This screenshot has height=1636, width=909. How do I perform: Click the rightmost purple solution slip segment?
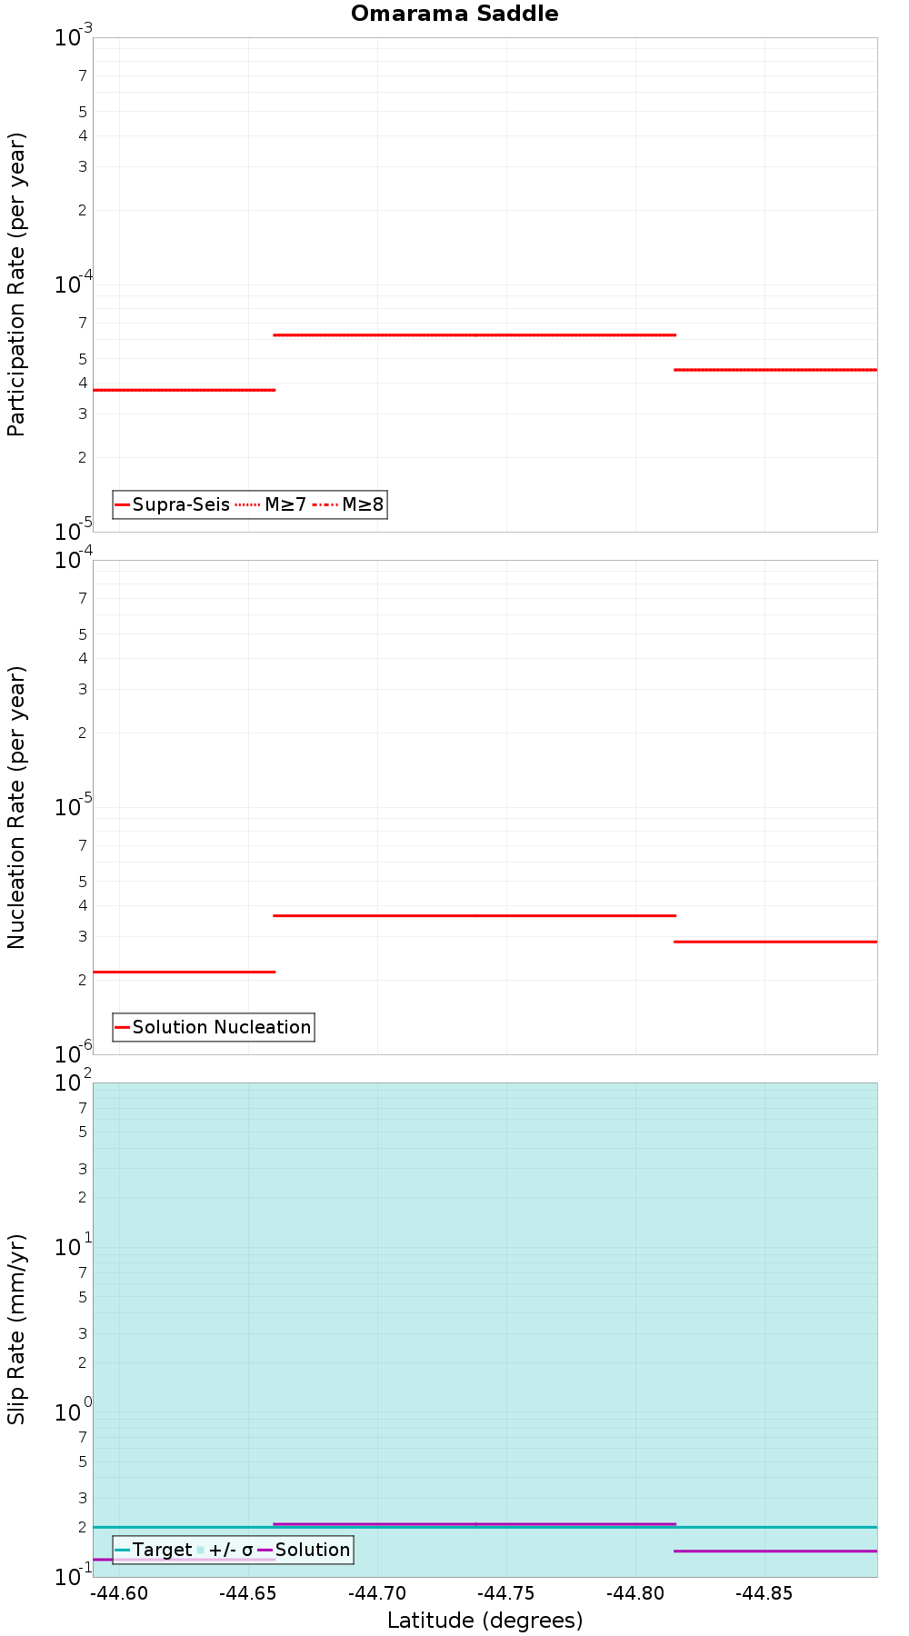pos(775,1551)
